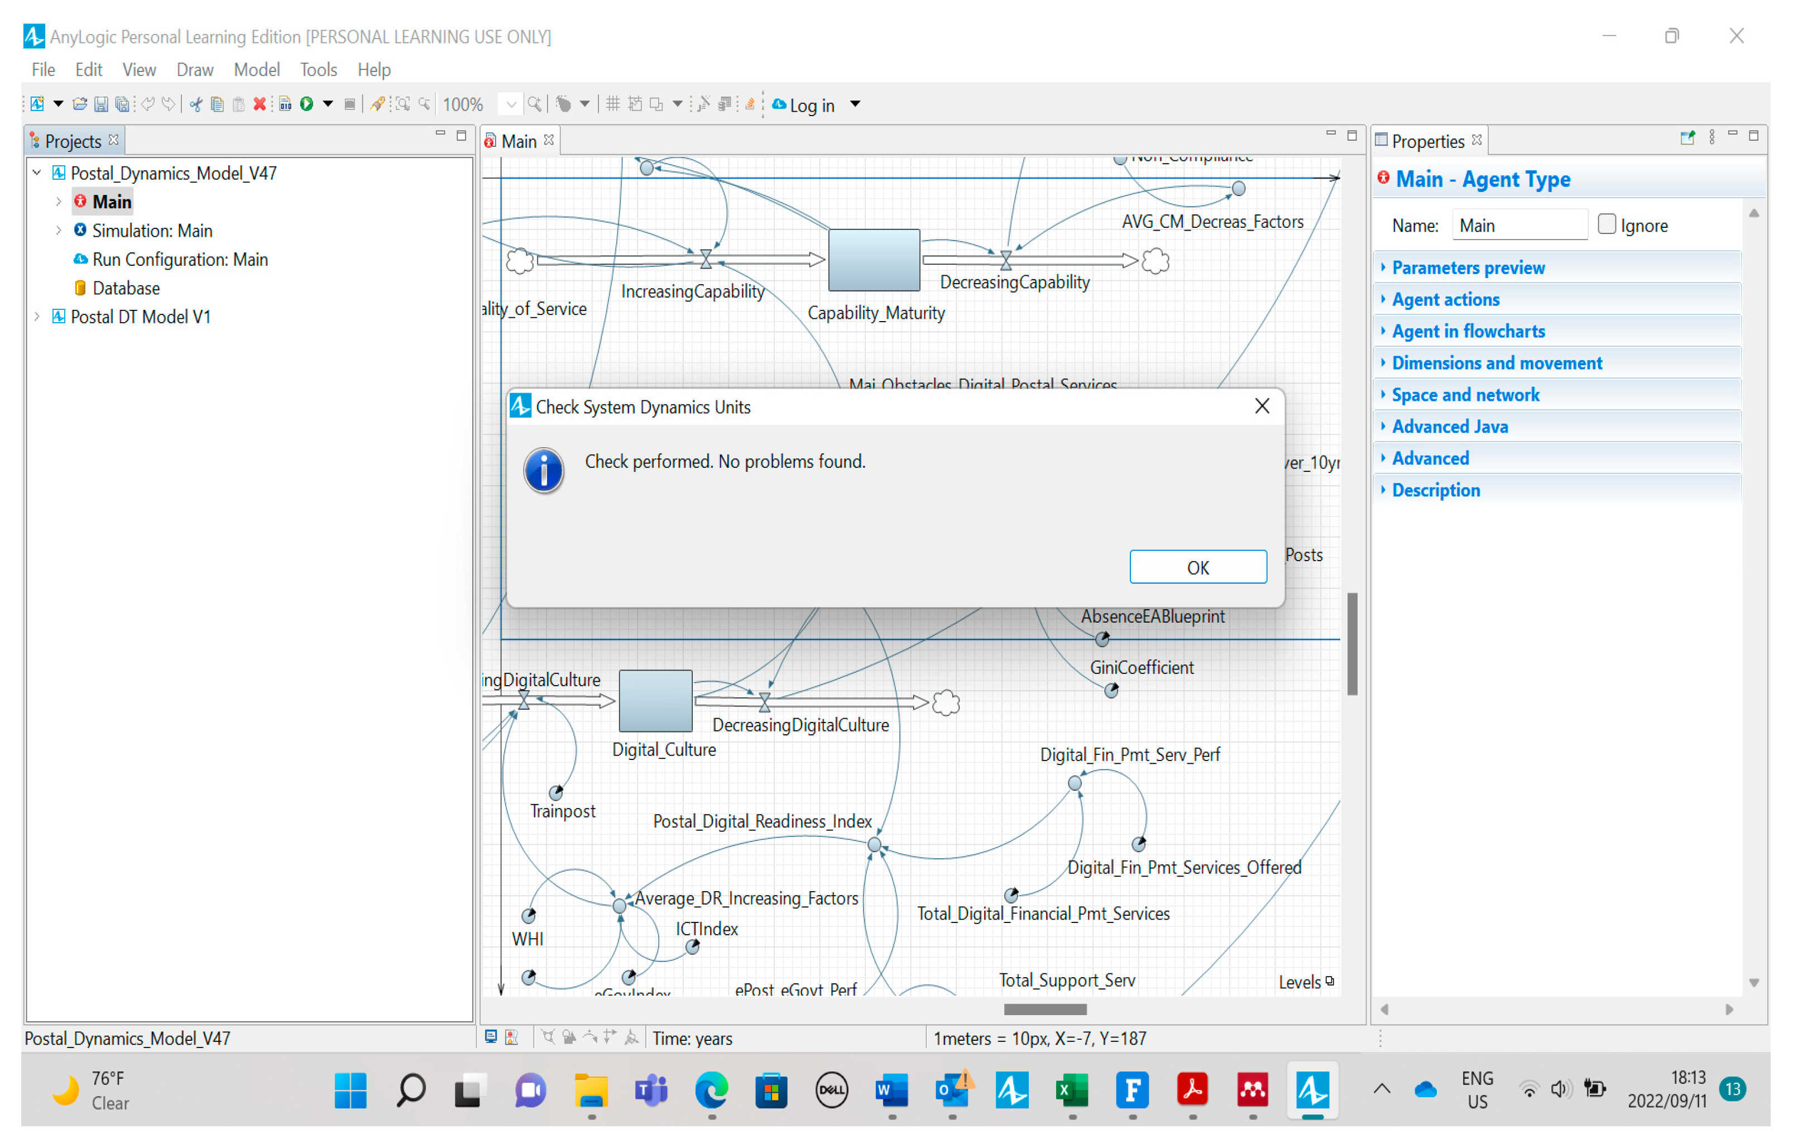The height and width of the screenshot is (1143, 1793).
Task: Check the Ignore checkbox in Properties
Action: tap(1606, 224)
